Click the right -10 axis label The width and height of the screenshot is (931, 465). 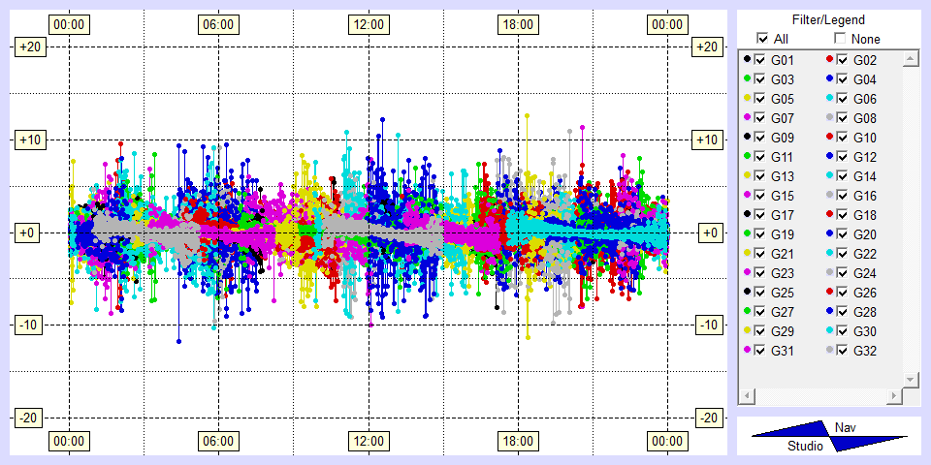[709, 325]
